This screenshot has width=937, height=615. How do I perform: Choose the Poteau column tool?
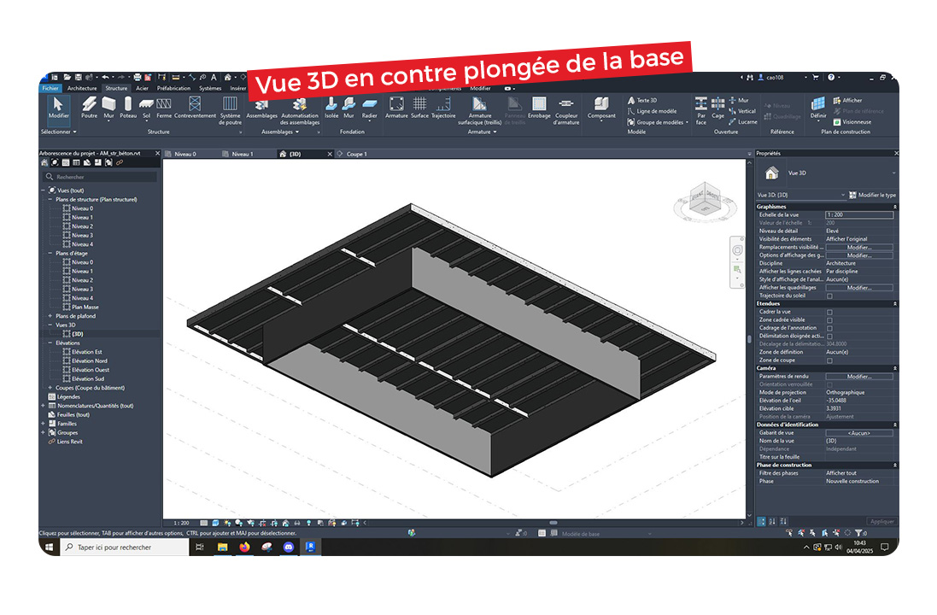point(128,108)
